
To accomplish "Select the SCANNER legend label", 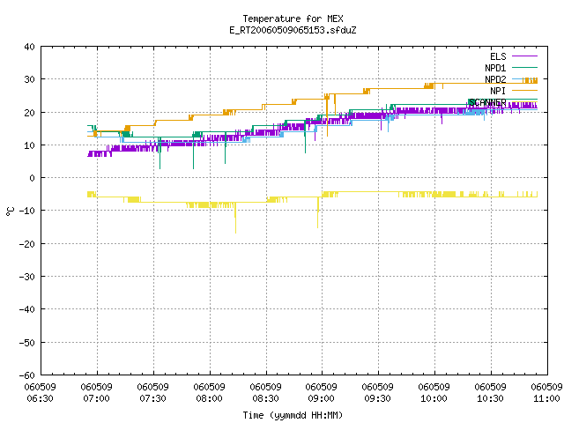I will pyautogui.click(x=487, y=102).
